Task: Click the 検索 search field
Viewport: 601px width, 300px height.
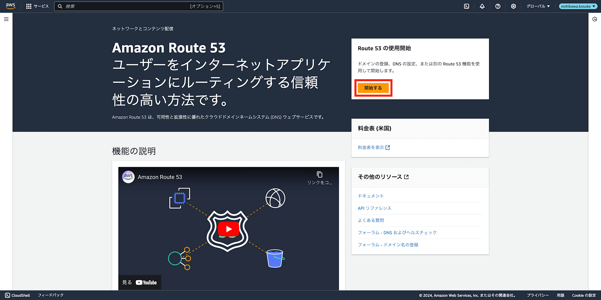Action: [139, 6]
